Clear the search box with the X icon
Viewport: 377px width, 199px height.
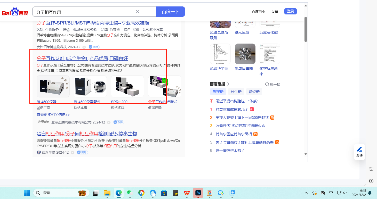pos(138,12)
